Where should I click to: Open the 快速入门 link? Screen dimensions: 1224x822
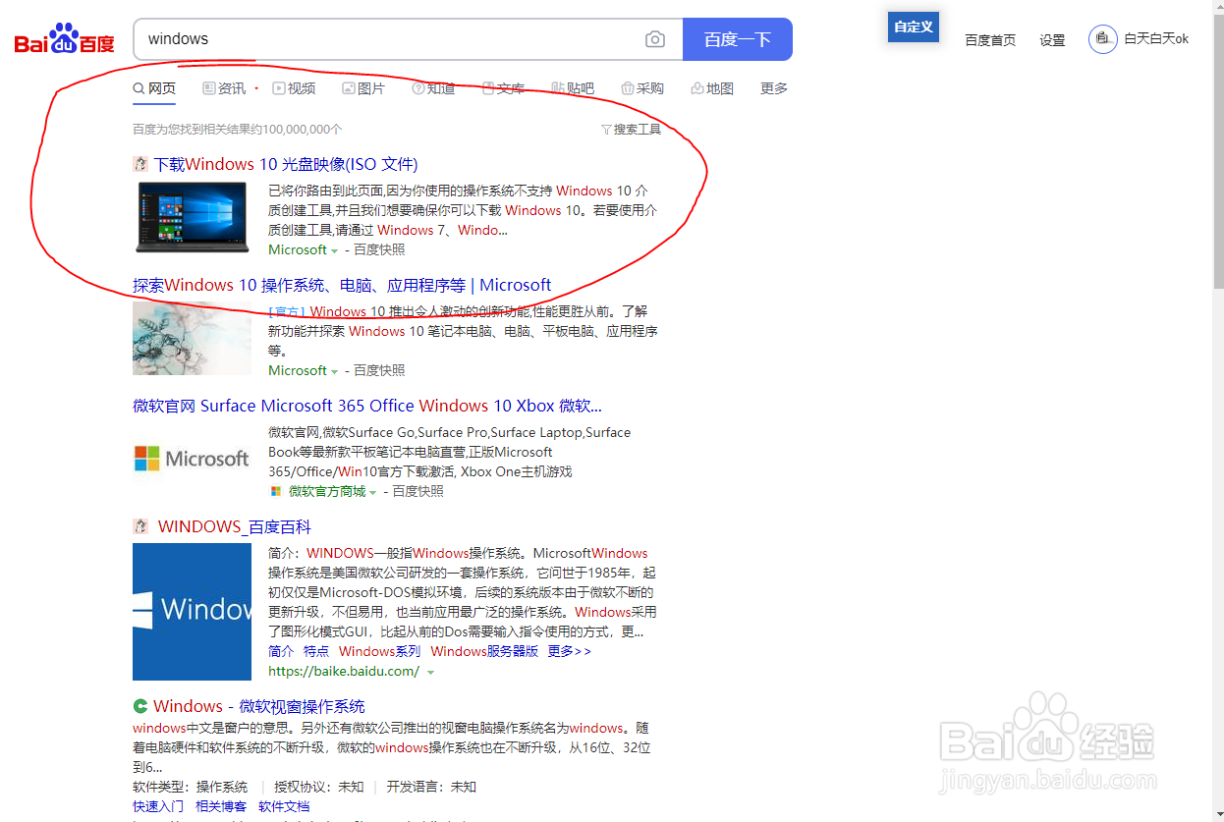[158, 806]
